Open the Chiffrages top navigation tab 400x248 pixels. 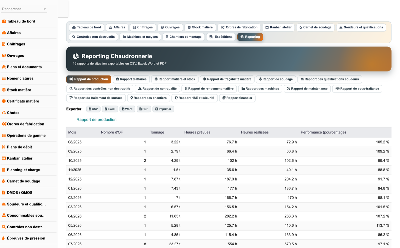pos(143,27)
